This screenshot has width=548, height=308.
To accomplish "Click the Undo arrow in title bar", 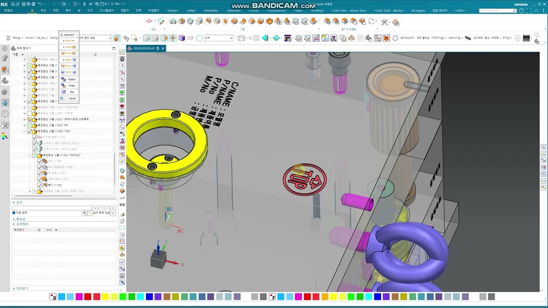I will coord(40,4).
